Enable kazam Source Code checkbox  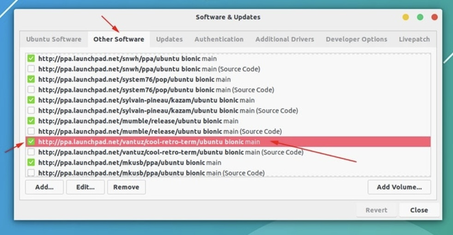[31, 111]
